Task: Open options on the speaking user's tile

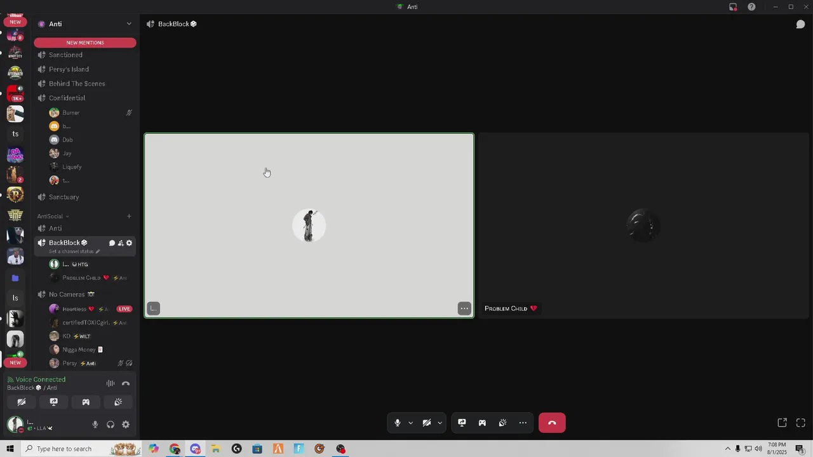Action: (x=464, y=308)
